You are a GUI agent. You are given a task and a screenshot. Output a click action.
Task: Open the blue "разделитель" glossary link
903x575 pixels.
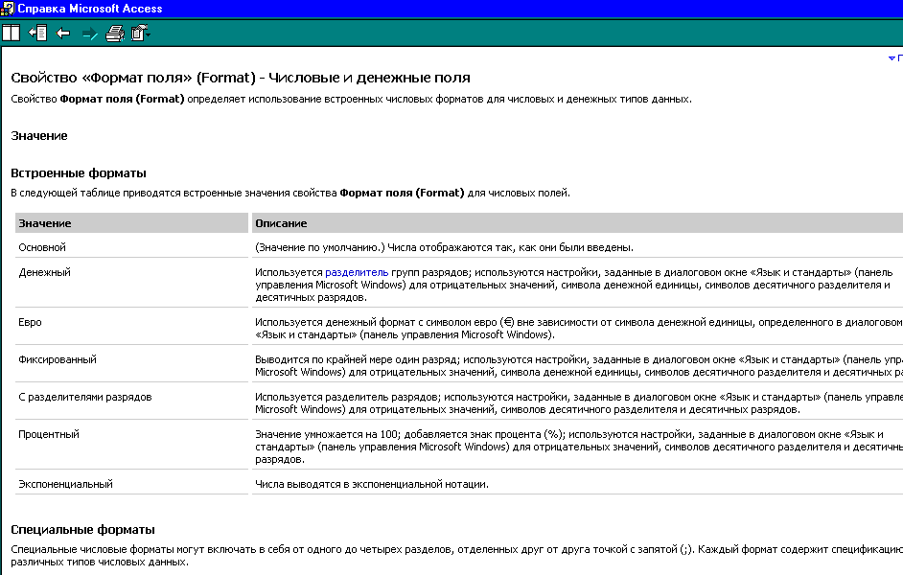pyautogui.click(x=357, y=272)
